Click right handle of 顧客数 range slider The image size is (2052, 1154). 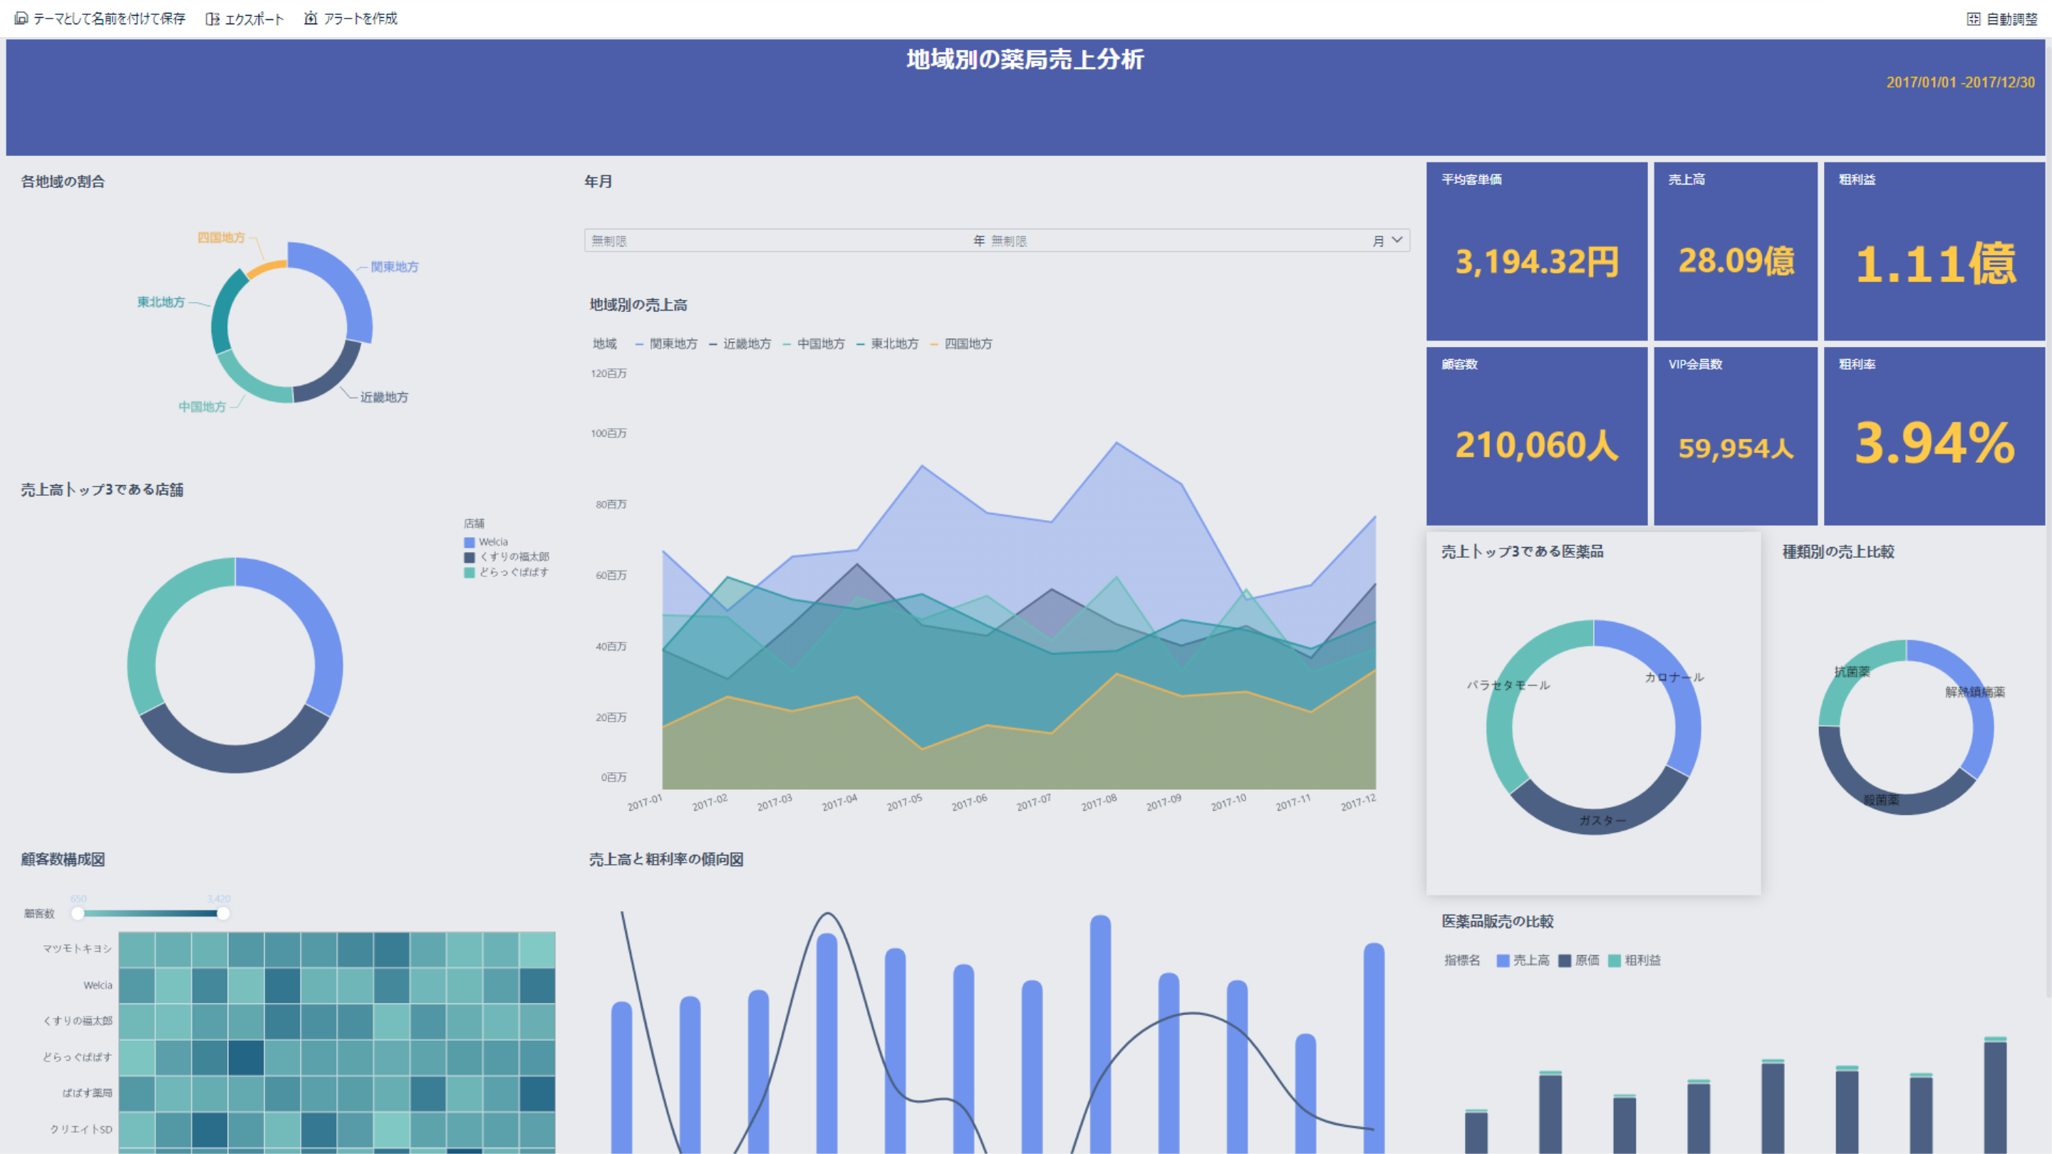point(223,913)
